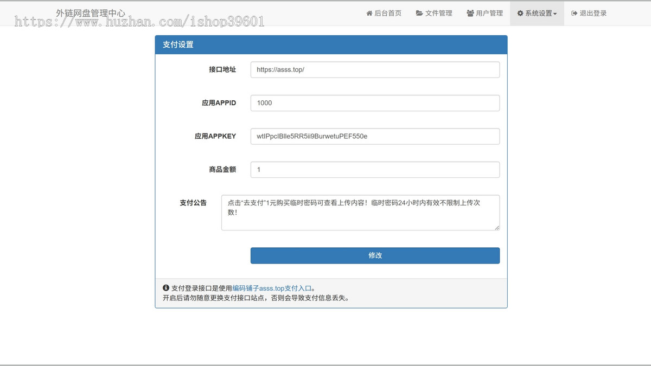This screenshot has width=651, height=366.
Task: Click the 应用APPKEY input field
Action: (x=375, y=136)
